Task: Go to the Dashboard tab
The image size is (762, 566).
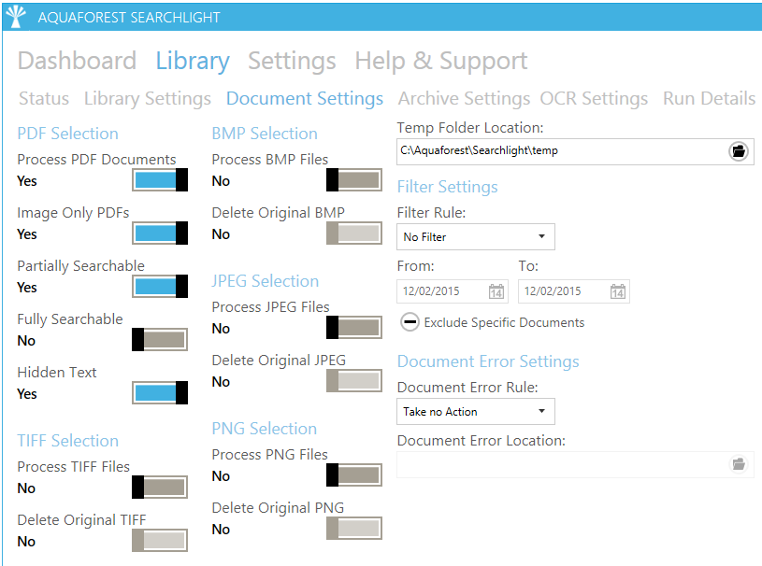Action: tap(77, 61)
